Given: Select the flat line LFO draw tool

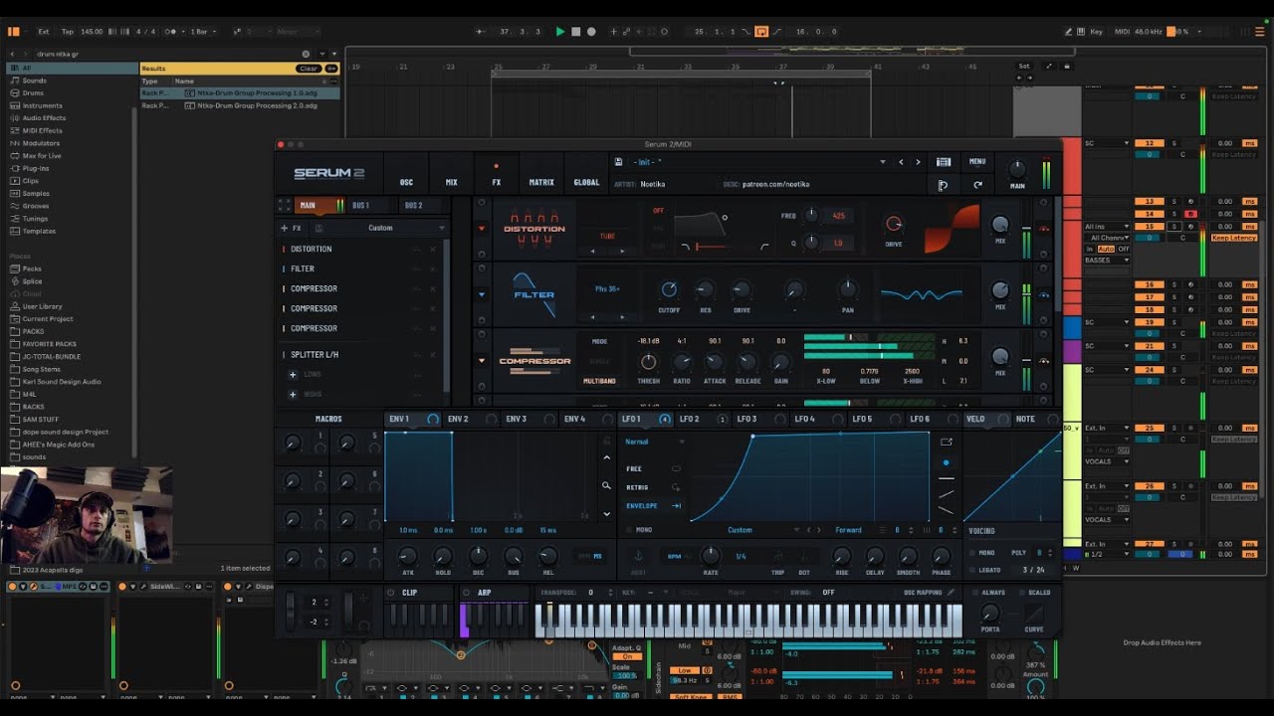Looking at the screenshot, I should pos(946,478).
